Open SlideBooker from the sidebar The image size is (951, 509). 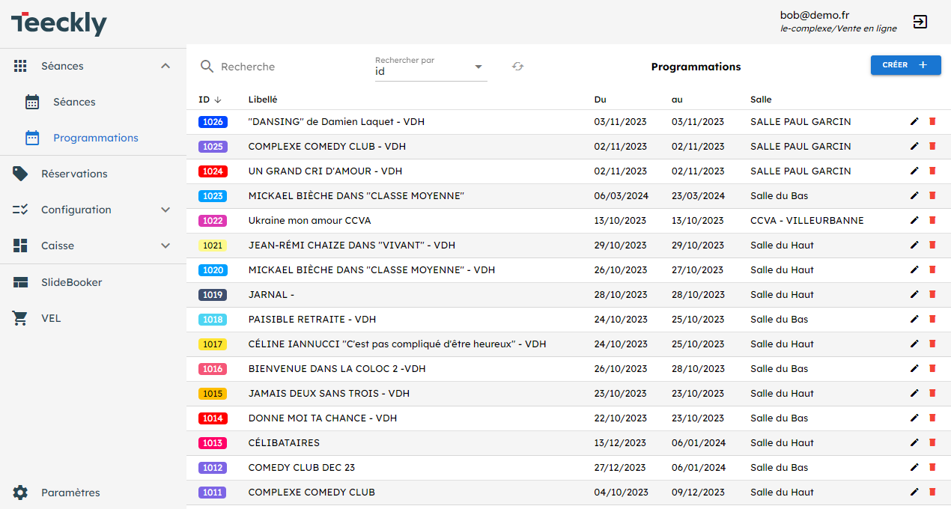pos(71,282)
